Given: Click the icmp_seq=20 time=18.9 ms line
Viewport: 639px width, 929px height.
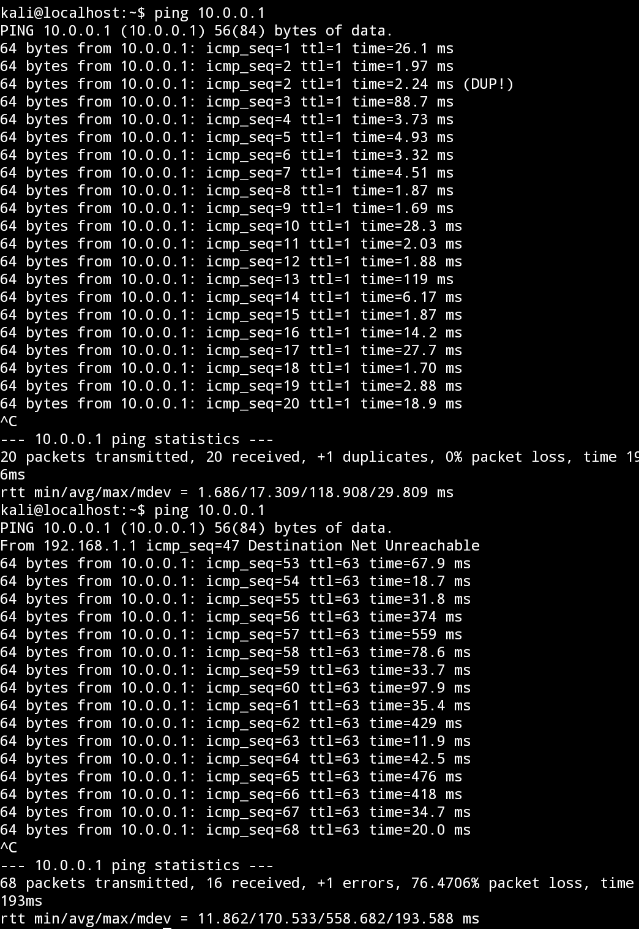Looking at the screenshot, I should 231,403.
